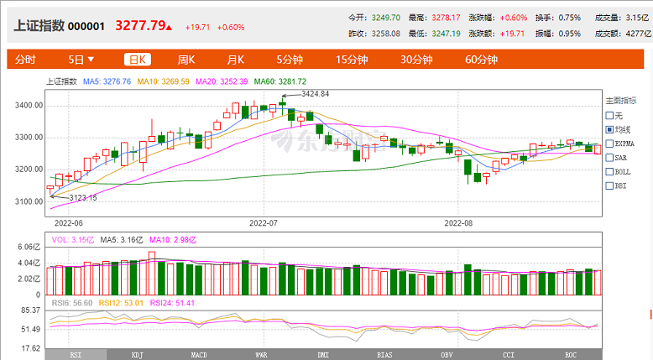The height and width of the screenshot is (360, 653).
Task: Select the ROC indicator tab
Action: tap(571, 355)
